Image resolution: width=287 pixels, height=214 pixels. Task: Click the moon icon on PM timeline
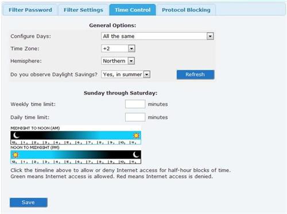pyautogui.click(x=136, y=154)
